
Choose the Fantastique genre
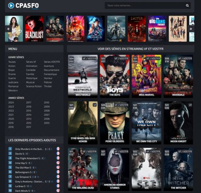(50, 74)
